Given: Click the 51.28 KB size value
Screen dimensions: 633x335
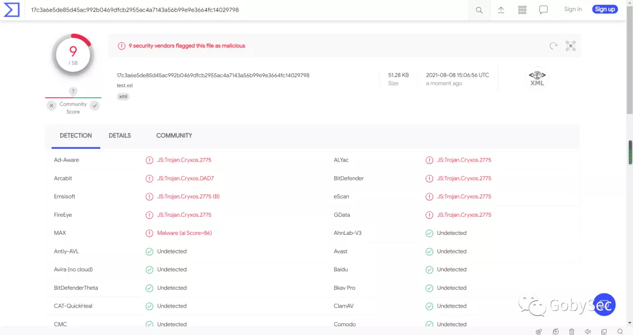Looking at the screenshot, I should pos(398,75).
